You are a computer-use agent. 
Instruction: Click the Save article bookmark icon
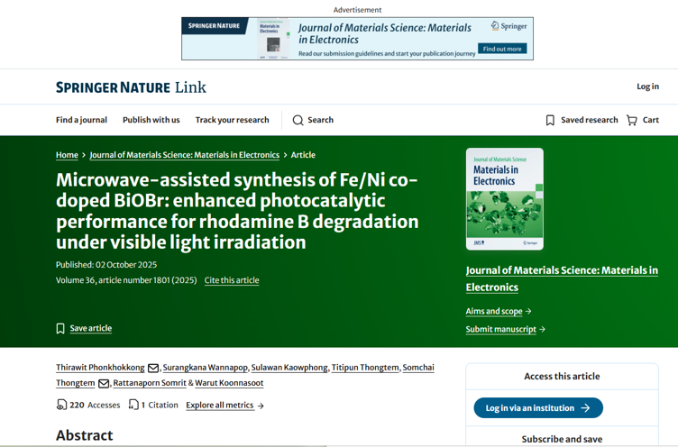[x=60, y=329]
